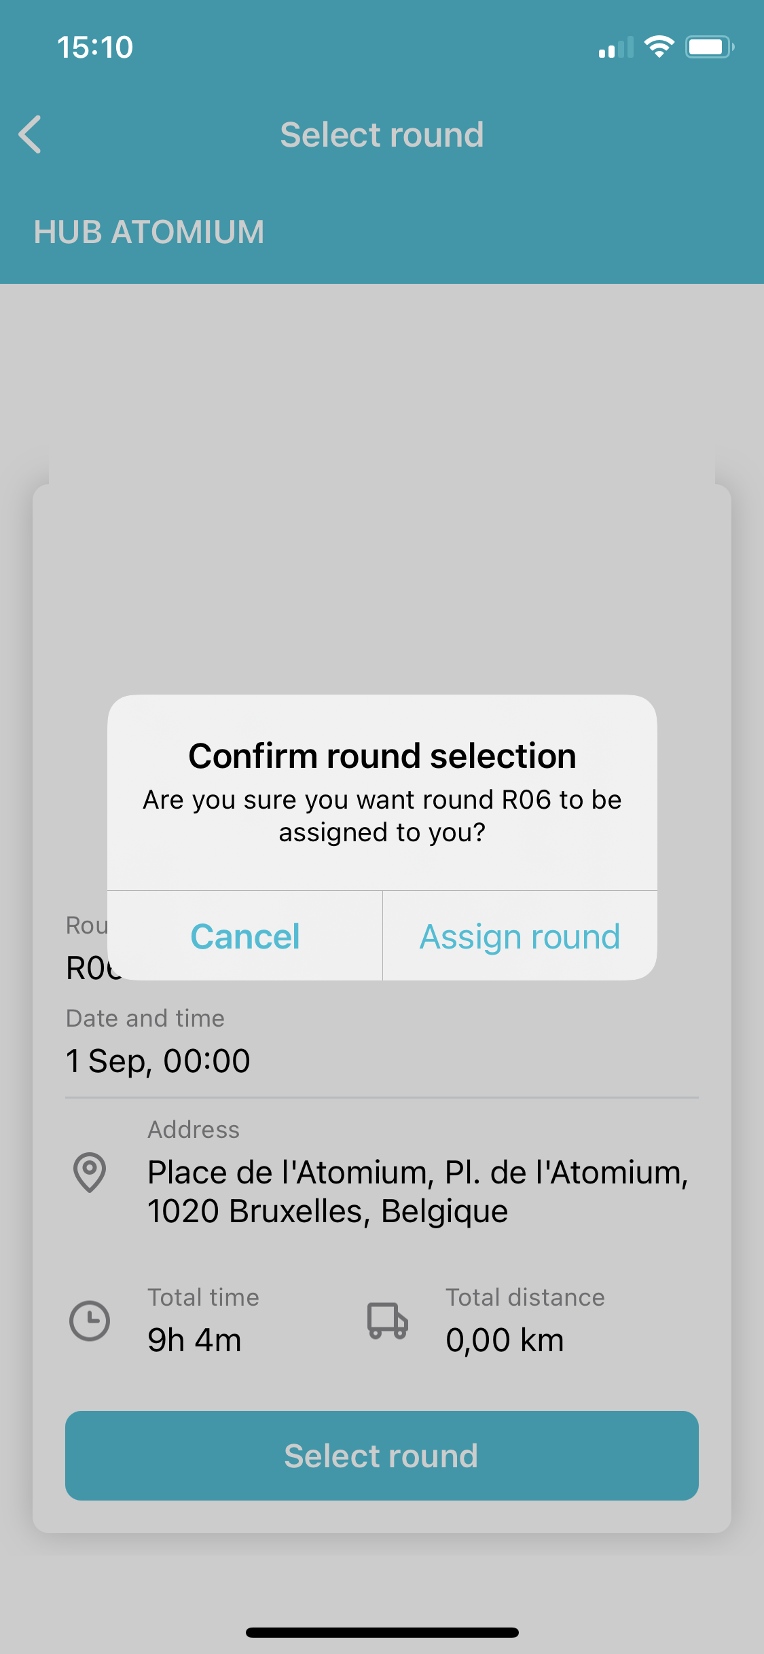Tap the Select round page title

382,134
